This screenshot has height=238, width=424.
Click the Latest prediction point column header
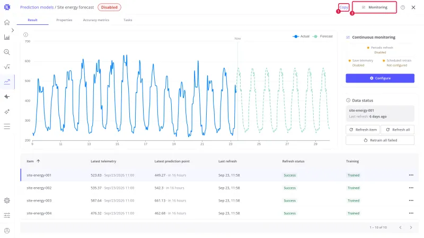click(x=172, y=161)
